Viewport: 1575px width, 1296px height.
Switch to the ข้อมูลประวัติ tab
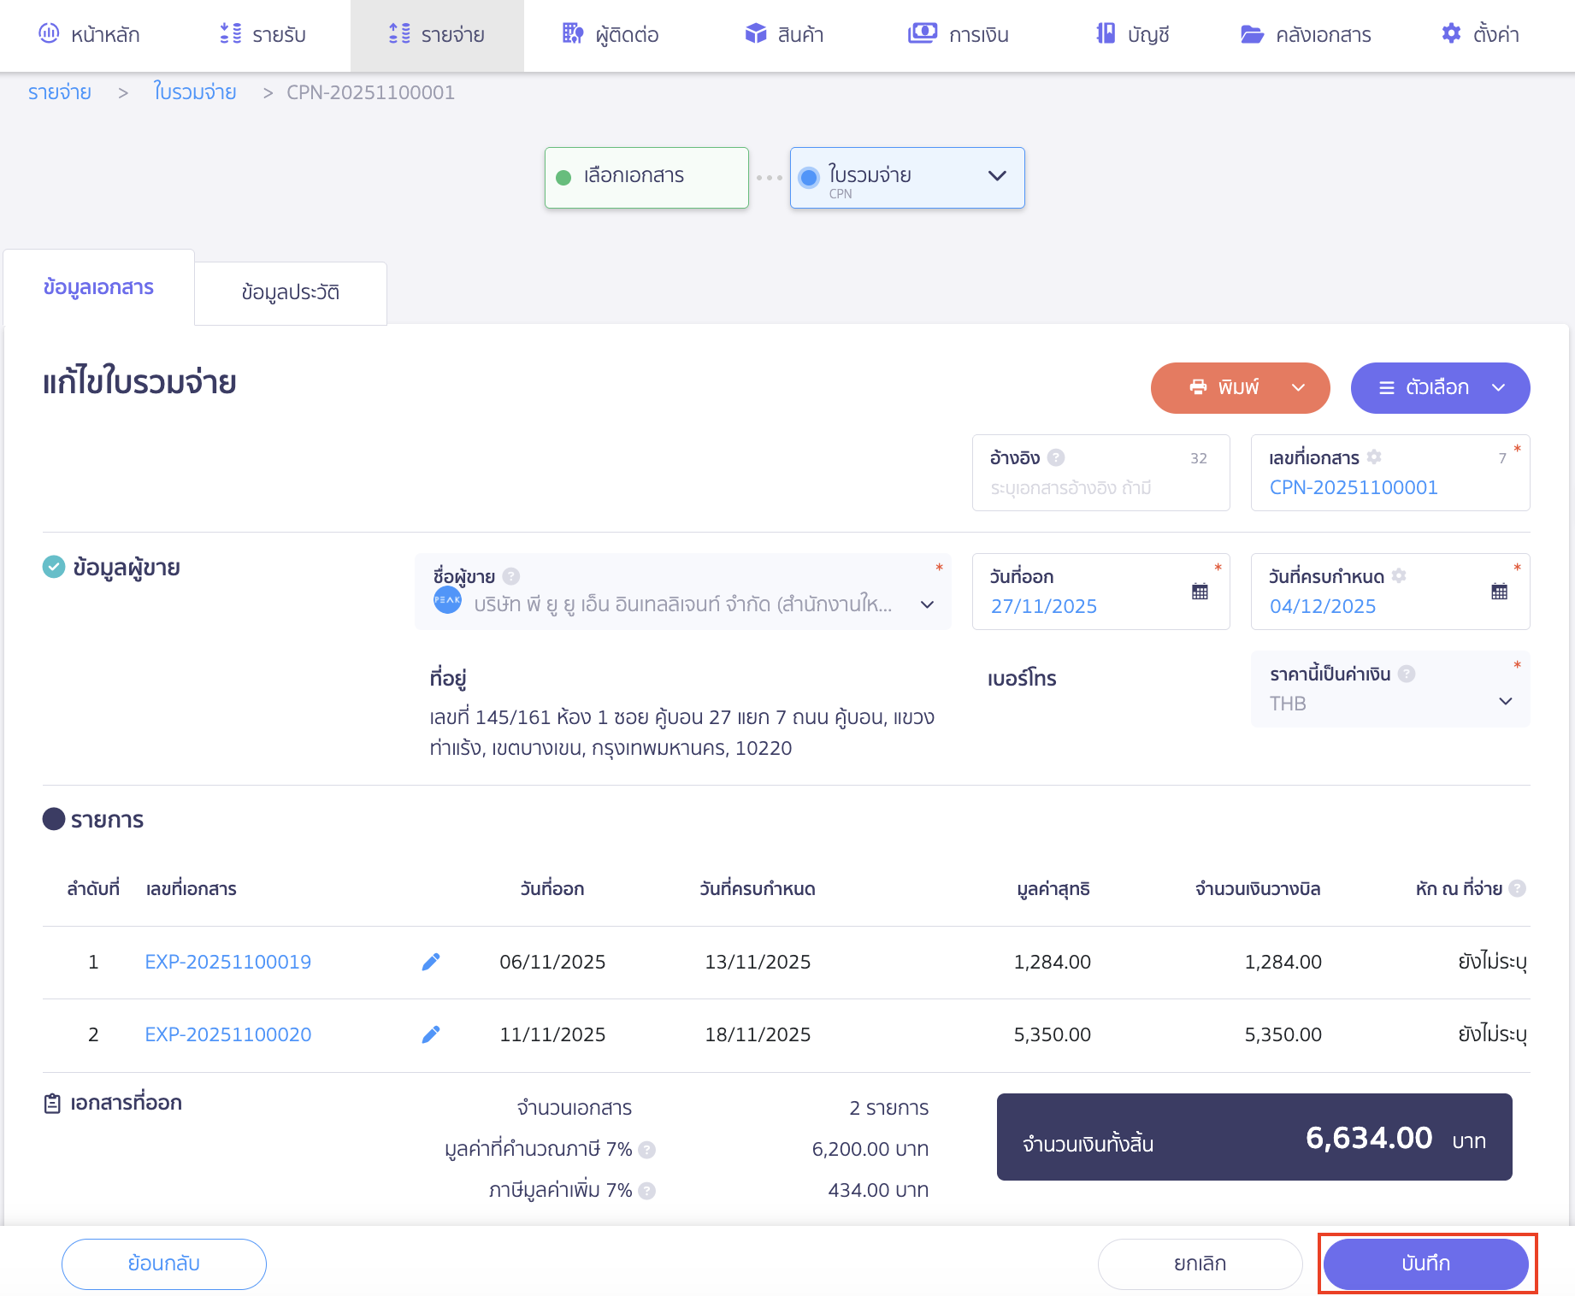291,292
